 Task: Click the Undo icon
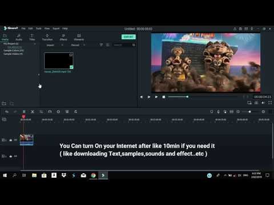point(7,112)
